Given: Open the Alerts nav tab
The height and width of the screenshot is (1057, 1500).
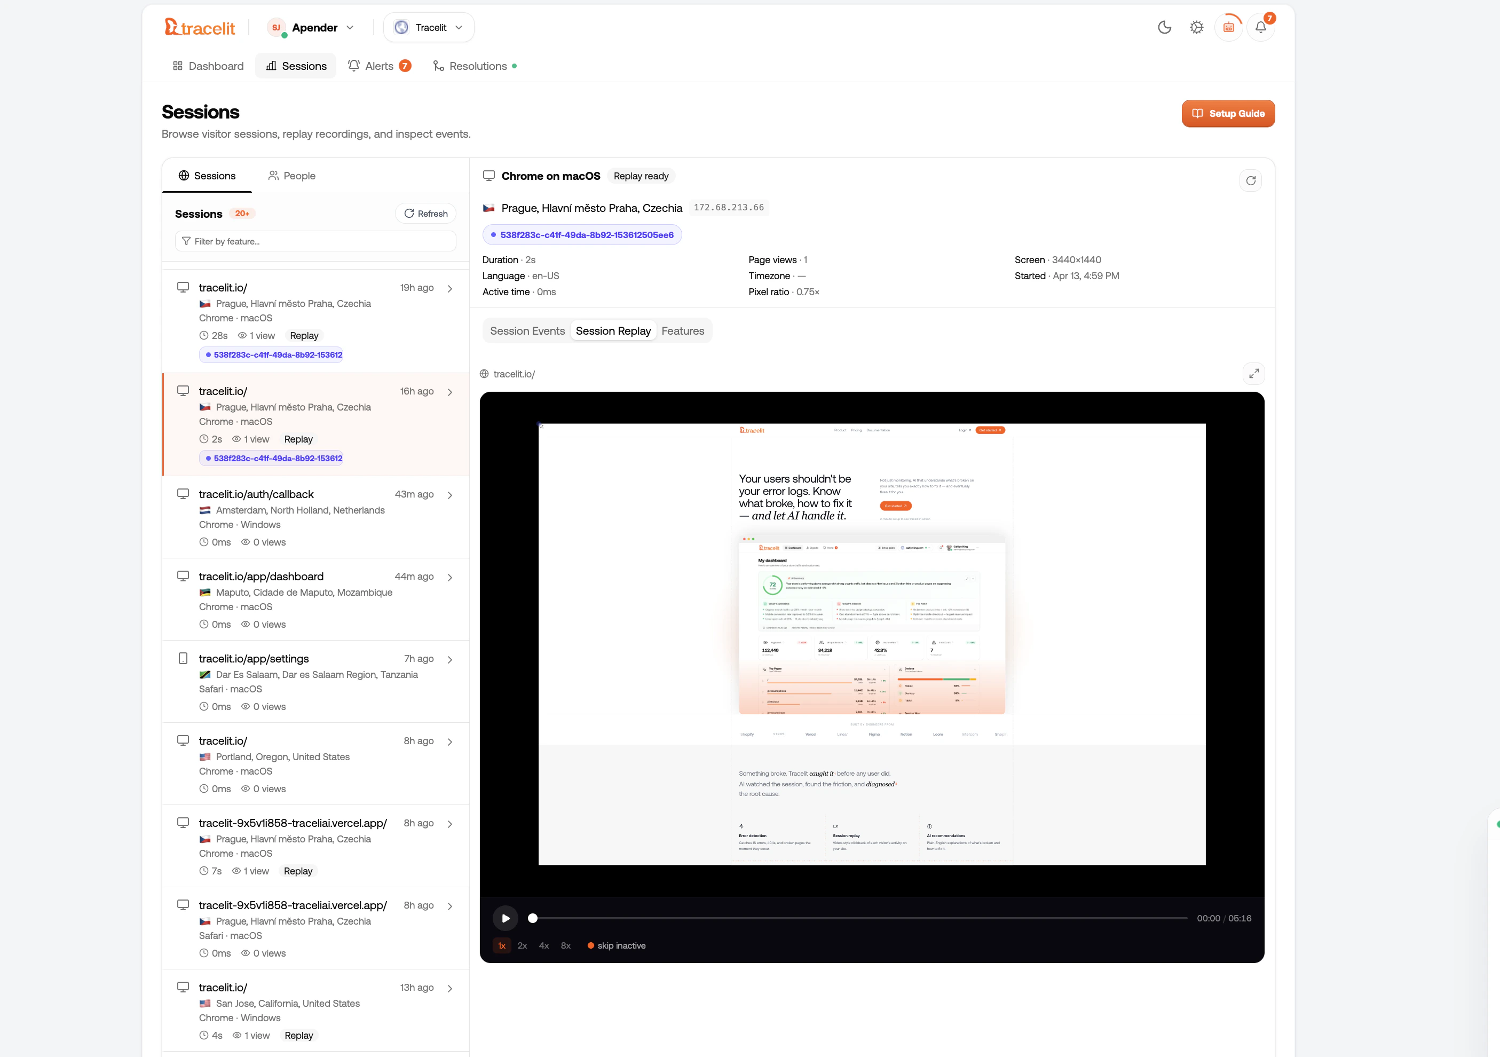Looking at the screenshot, I should (380, 66).
